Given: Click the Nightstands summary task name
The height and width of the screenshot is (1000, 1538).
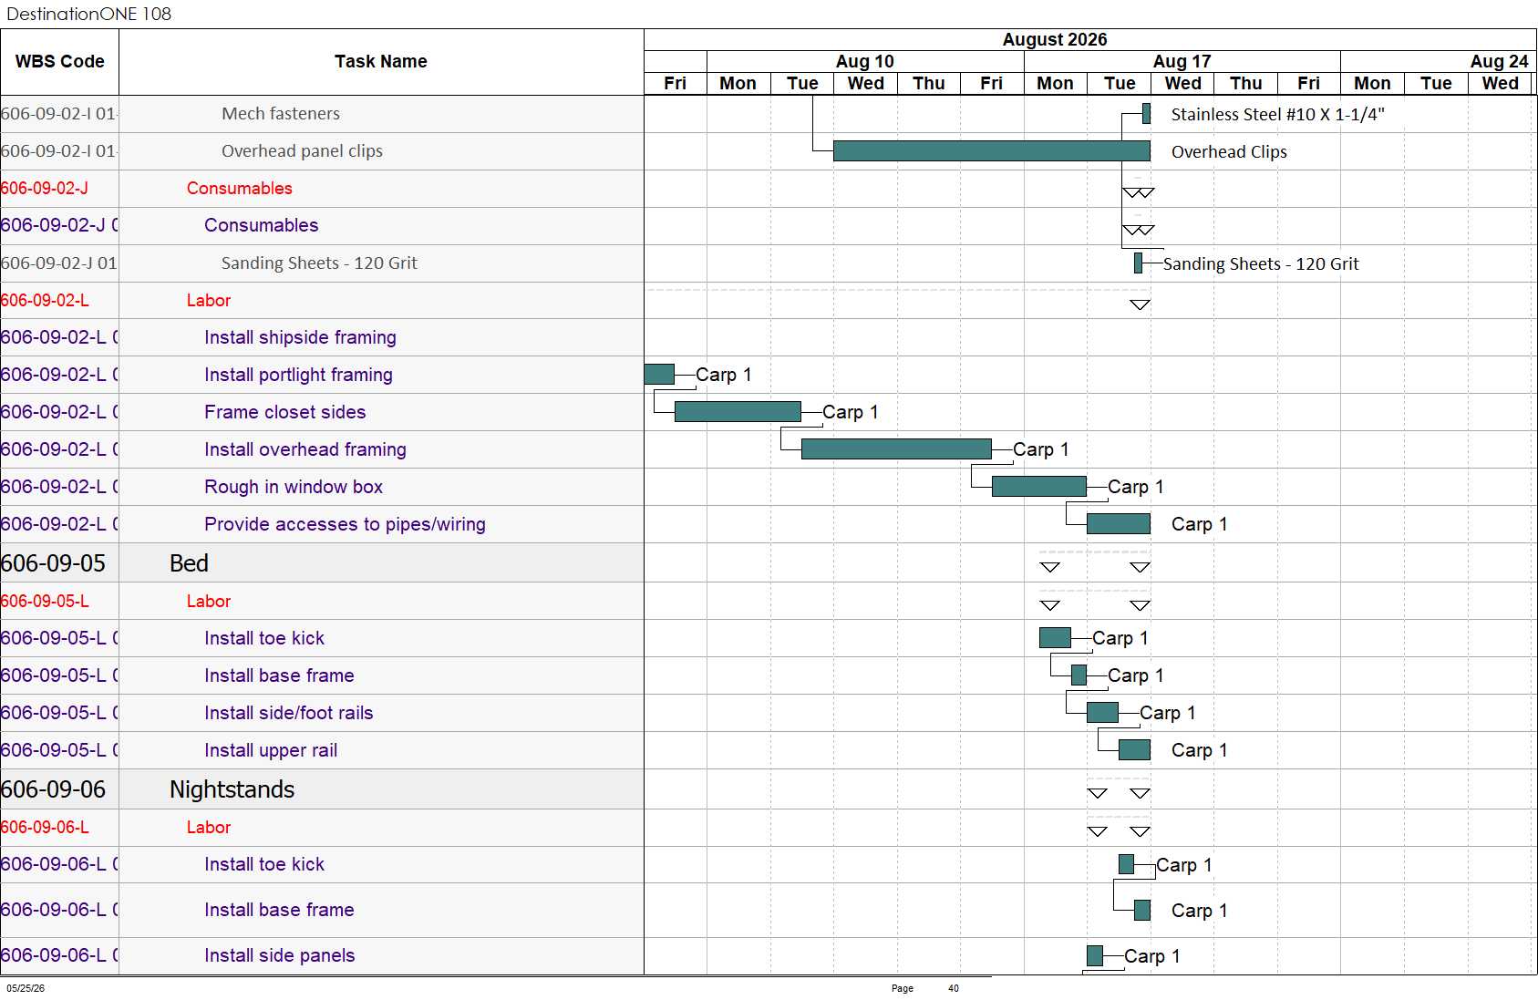Looking at the screenshot, I should pos(232,789).
